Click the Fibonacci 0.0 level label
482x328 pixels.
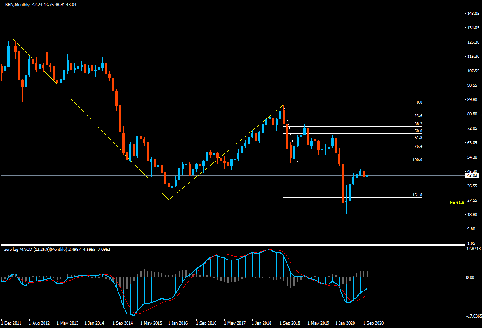tap(419, 102)
